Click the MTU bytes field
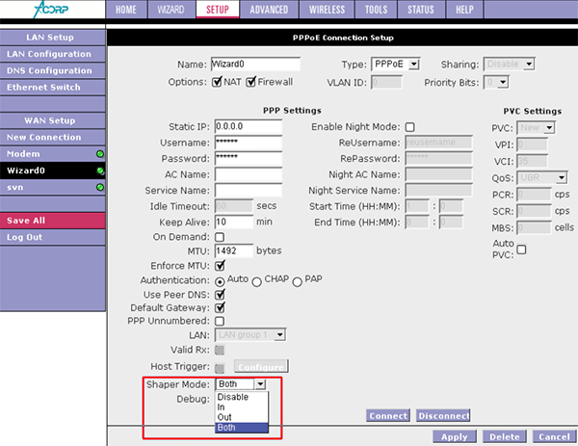The height and width of the screenshot is (446, 578). coord(234,250)
